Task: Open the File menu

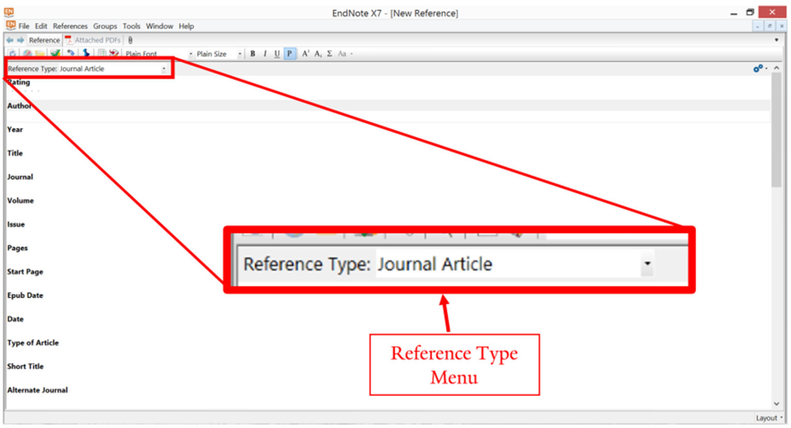Action: click(x=24, y=26)
